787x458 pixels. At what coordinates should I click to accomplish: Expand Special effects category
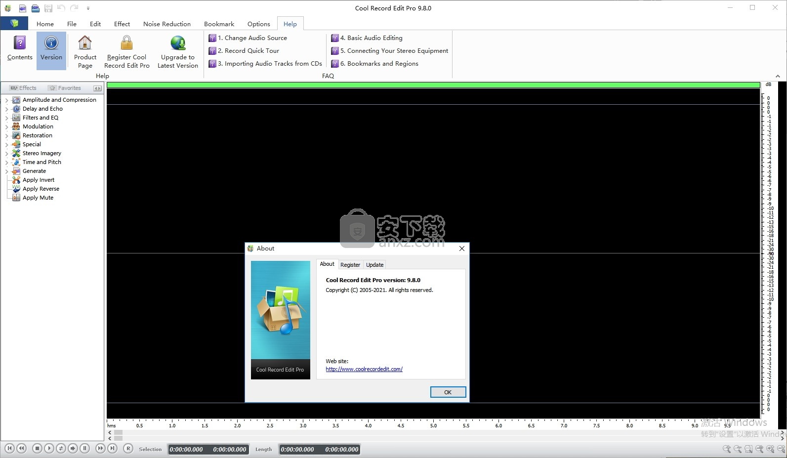(7, 144)
